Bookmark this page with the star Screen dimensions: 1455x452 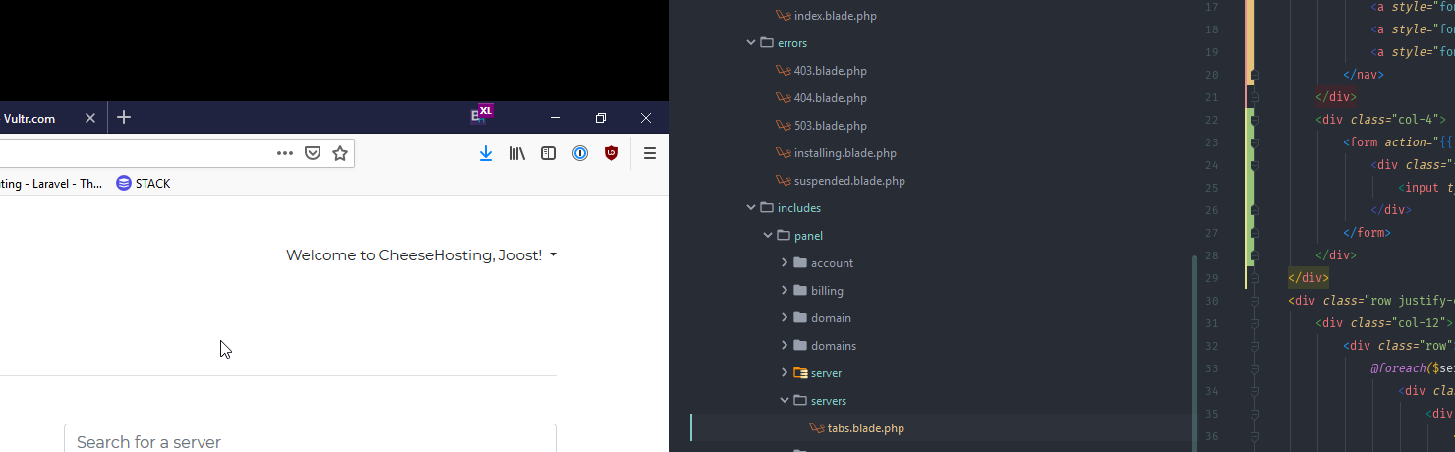[340, 153]
